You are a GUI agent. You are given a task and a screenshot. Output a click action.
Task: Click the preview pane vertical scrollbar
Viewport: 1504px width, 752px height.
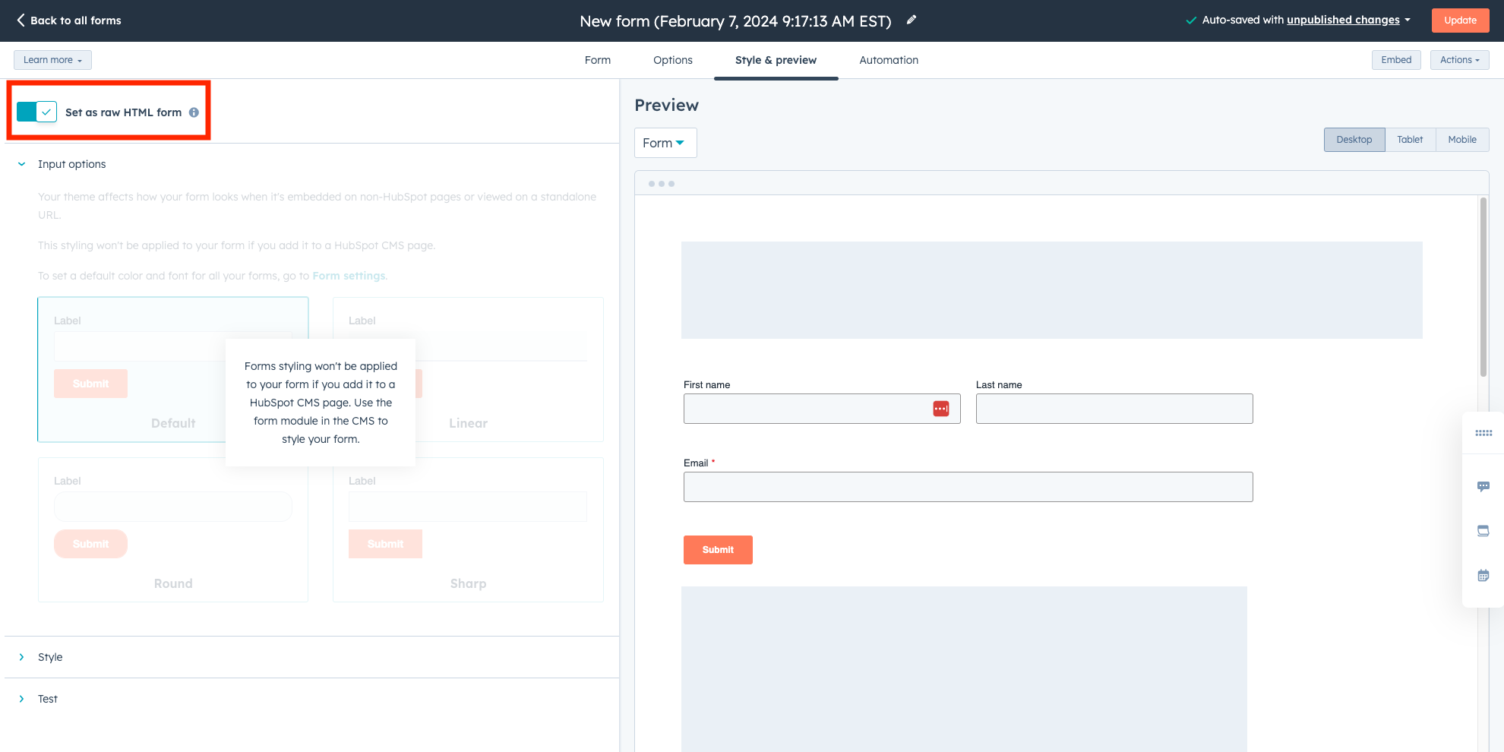coord(1483,289)
